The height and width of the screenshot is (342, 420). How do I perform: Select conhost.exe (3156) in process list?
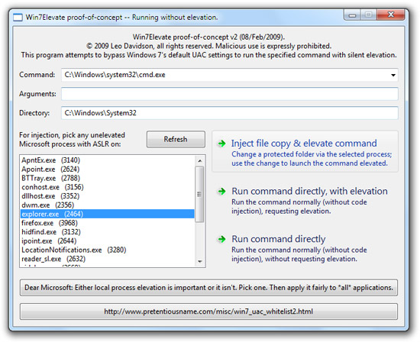(x=108, y=187)
